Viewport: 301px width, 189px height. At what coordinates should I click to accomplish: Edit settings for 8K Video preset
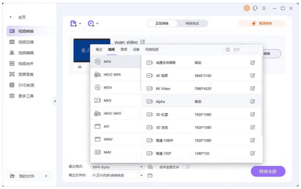click(253, 88)
